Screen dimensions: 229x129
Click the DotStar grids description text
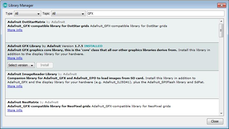[x=87, y=26]
